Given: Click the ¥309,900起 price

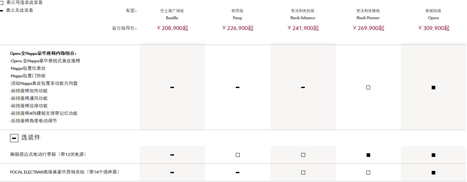Looking at the screenshot, I should pyautogui.click(x=433, y=28).
